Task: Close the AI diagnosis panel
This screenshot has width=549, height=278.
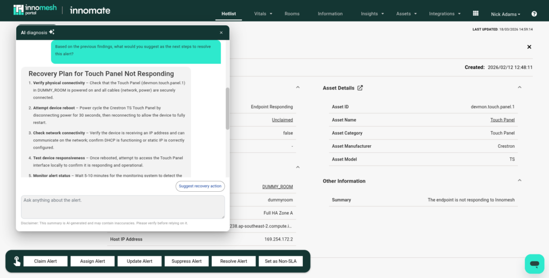Action: coord(221,33)
